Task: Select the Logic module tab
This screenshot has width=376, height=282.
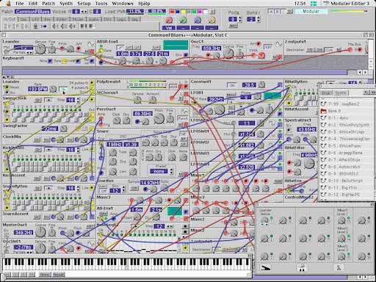Action: click(121, 19)
